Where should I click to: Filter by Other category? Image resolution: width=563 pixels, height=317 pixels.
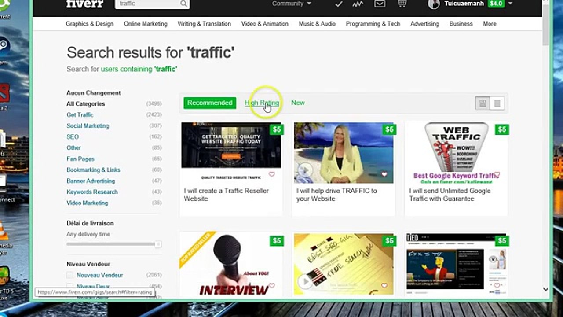[x=74, y=148]
